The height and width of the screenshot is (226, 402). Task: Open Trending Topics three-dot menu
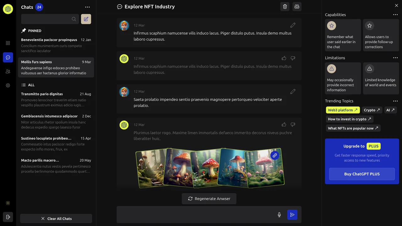[x=395, y=101]
